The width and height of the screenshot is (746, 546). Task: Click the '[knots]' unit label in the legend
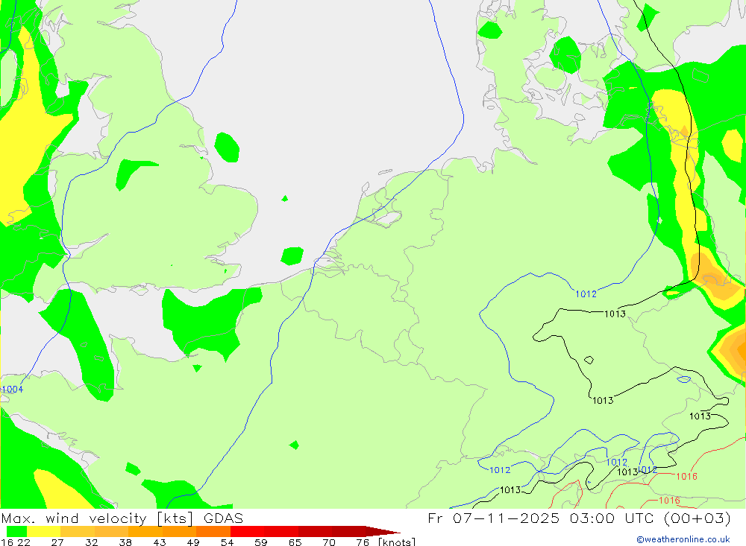tap(397, 542)
